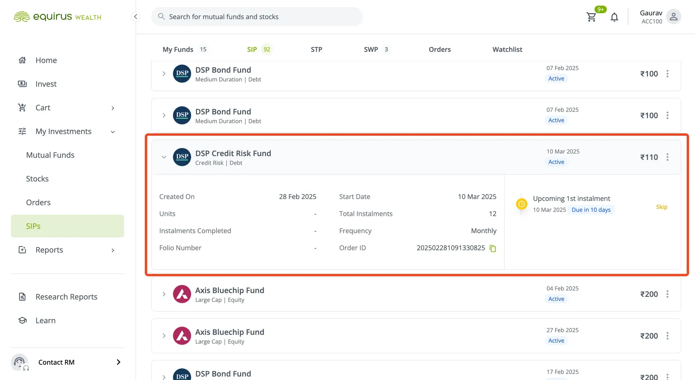
Task: Switch to the My Funds tab
Action: pos(185,50)
